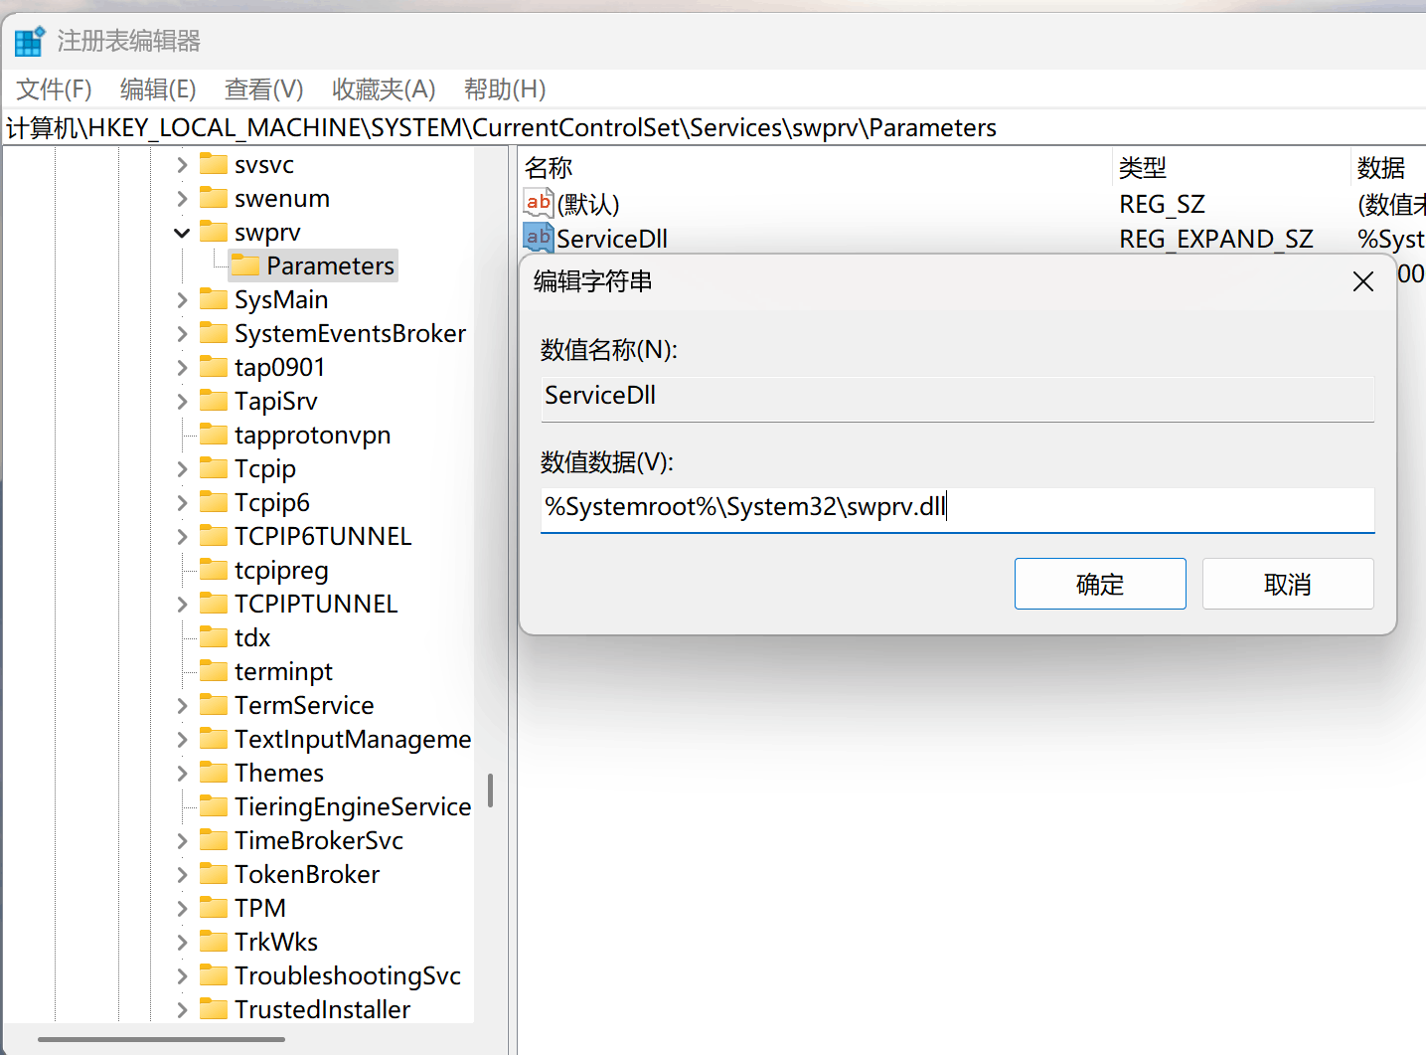Screen dimensions: 1426x1055
Task: Select the TroubleshootingSvc tree item
Action: pos(348,975)
